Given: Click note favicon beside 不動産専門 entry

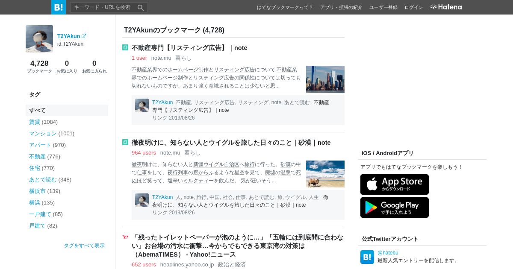Looking at the screenshot, I should tap(125, 47).
